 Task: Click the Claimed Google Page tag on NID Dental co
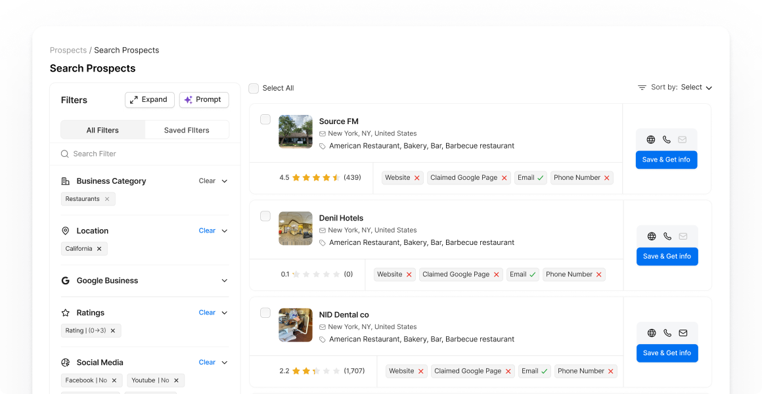pos(473,371)
